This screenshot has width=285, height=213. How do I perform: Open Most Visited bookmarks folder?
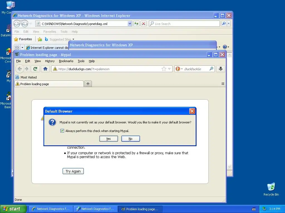point(26,77)
